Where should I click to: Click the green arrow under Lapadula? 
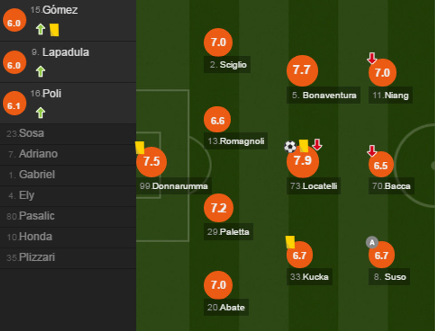pos(42,70)
